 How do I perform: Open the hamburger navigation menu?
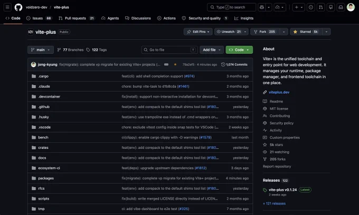7,7
